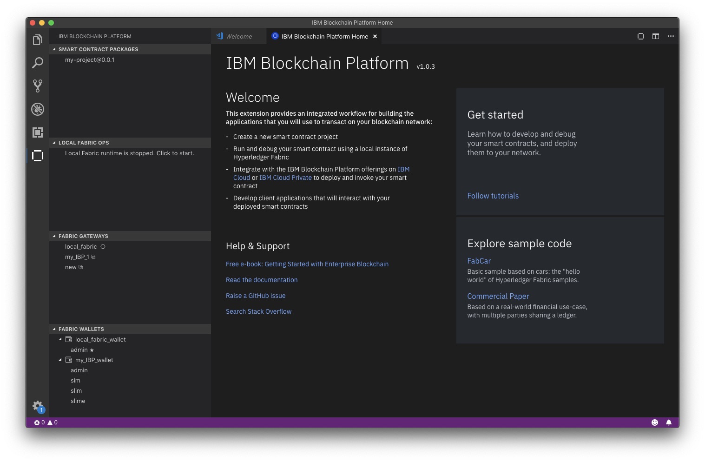
Task: Click the Follow tutorials link
Action: point(493,196)
